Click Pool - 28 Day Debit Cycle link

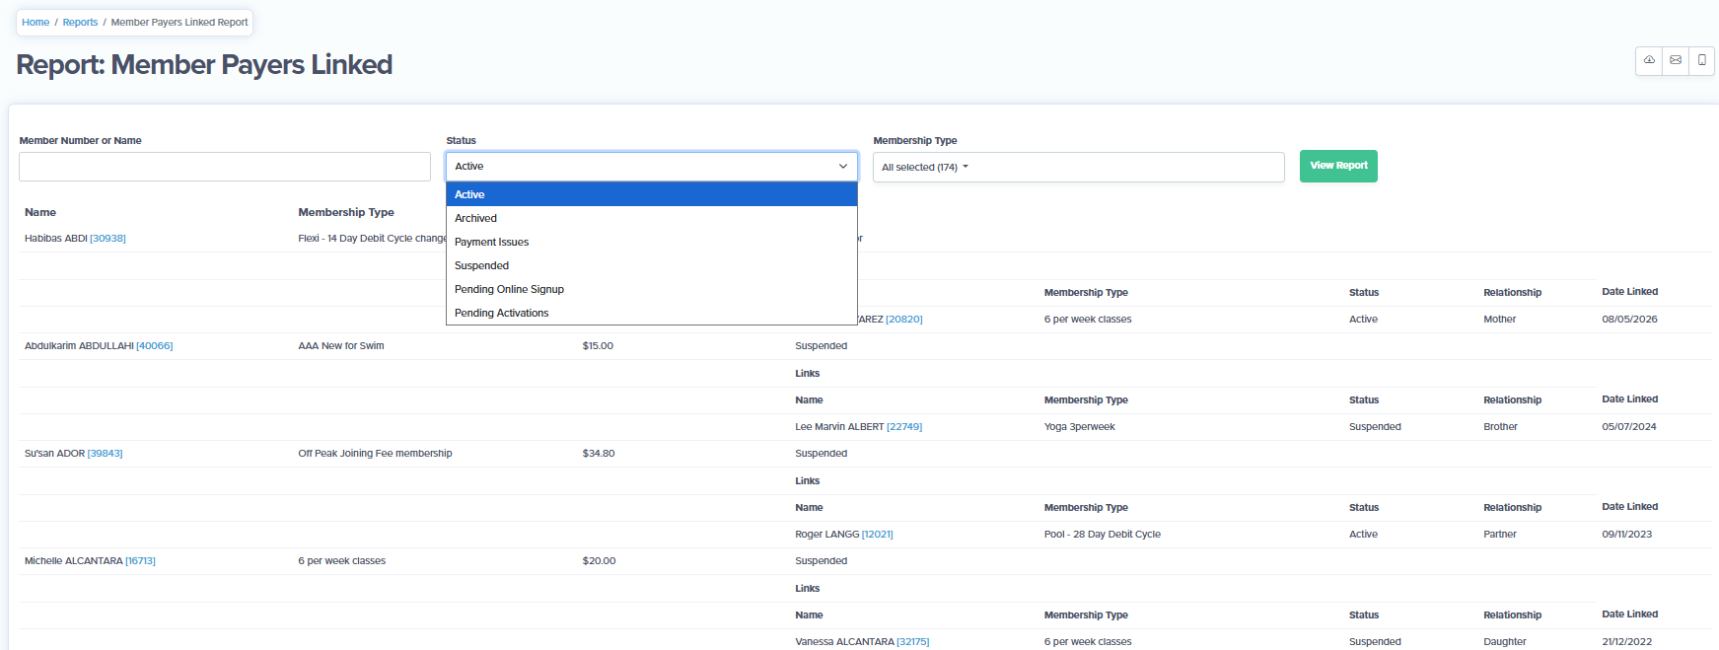[x=1103, y=535]
